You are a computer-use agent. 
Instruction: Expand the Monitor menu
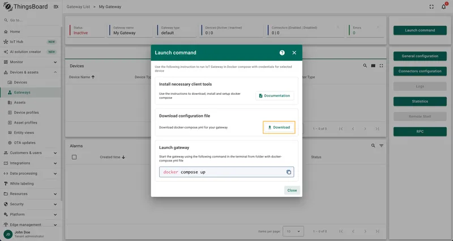[31, 62]
